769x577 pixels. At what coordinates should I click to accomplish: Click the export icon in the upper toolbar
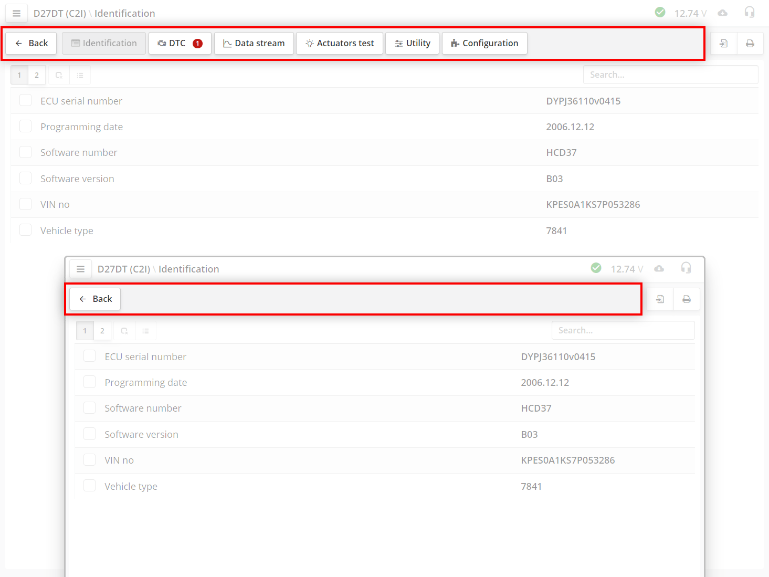pos(723,44)
